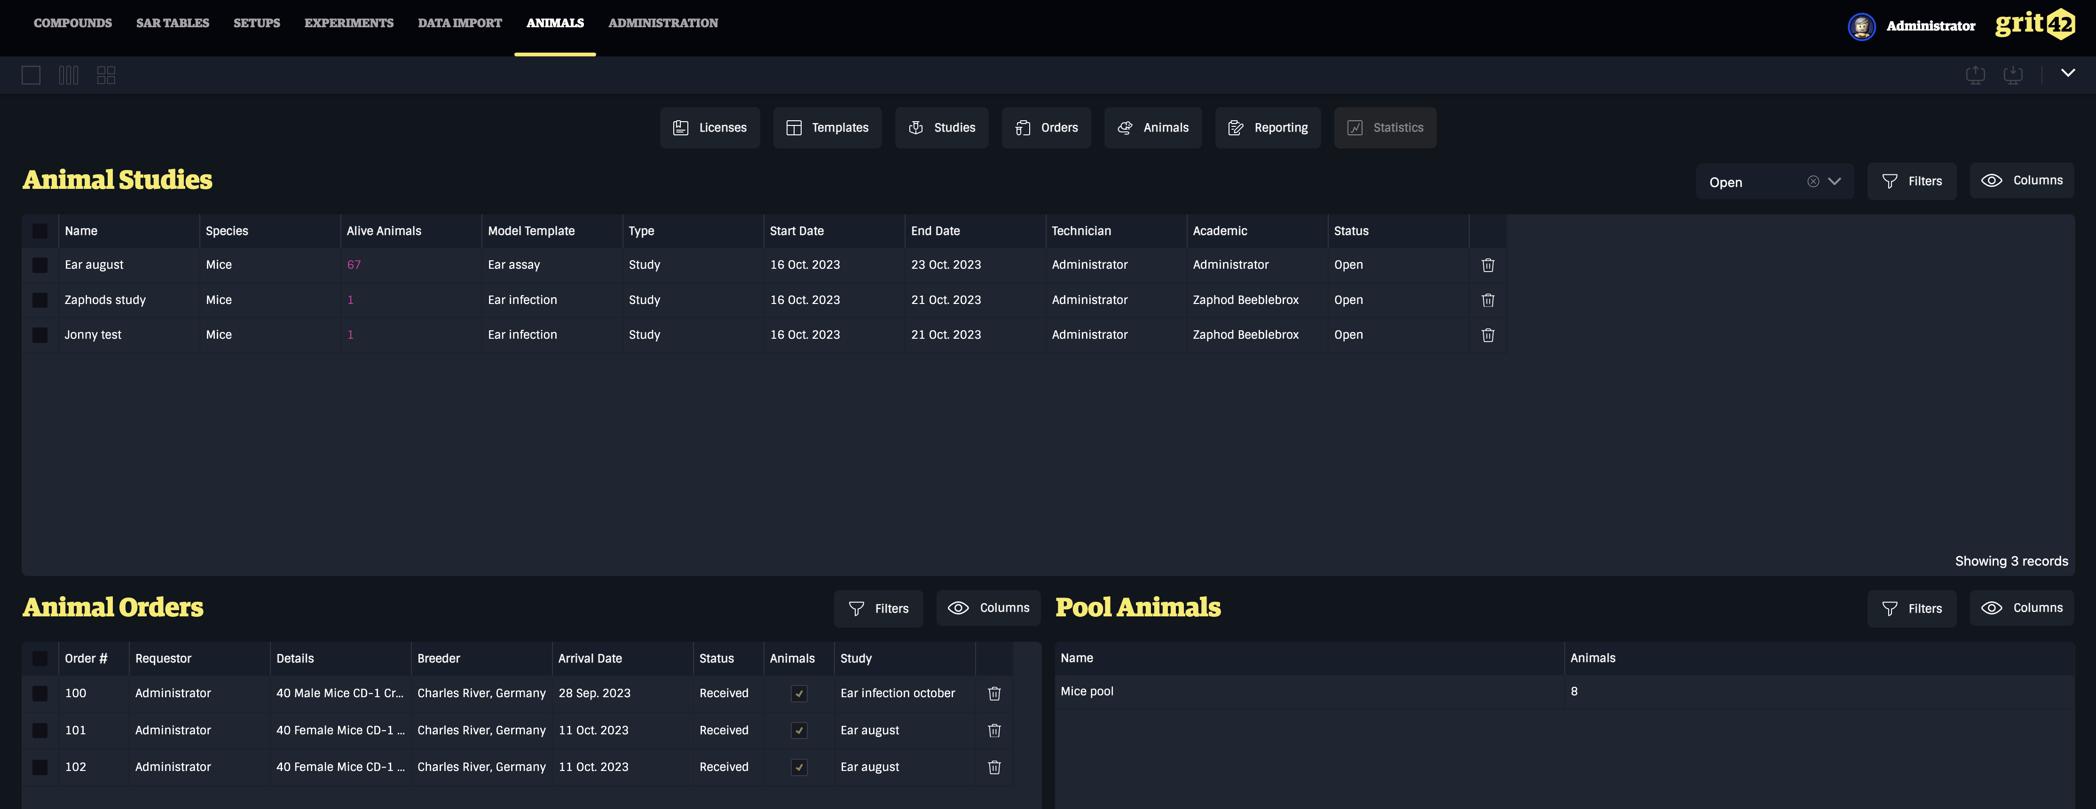Click the upload/export icon in toolbar
This screenshot has height=809, width=2096.
[x=1975, y=75]
